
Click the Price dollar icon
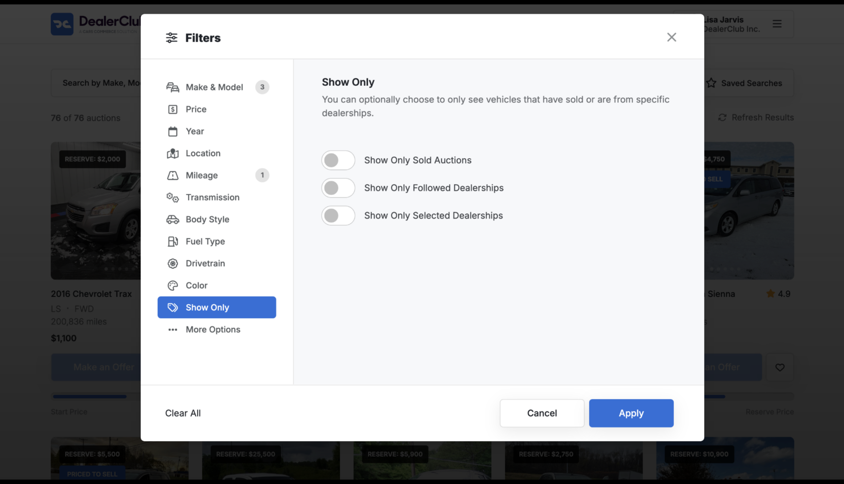click(x=172, y=109)
